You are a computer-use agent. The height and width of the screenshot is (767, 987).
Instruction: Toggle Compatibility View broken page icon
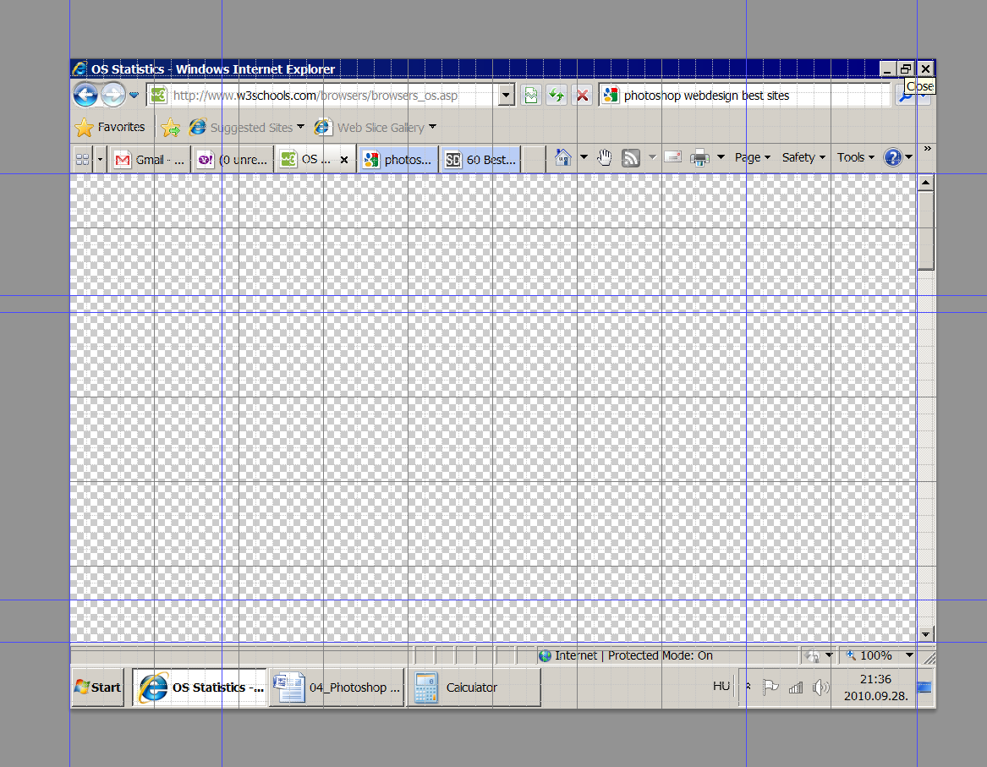pos(531,96)
